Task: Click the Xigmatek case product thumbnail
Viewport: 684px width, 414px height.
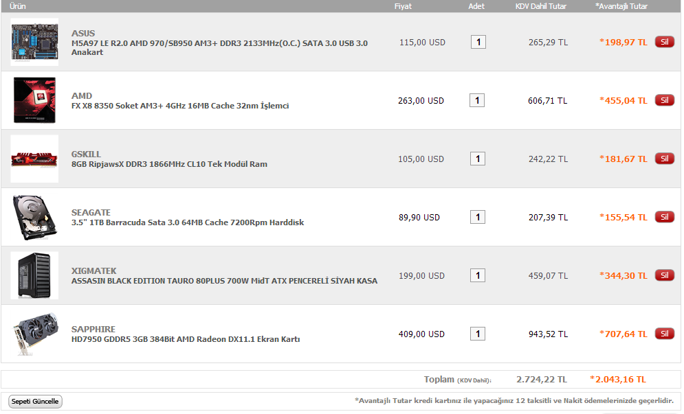Action: pyautogui.click(x=34, y=275)
